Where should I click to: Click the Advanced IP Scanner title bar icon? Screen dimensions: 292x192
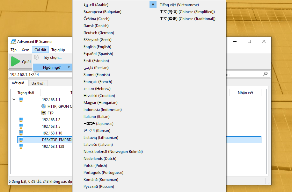[13, 41]
